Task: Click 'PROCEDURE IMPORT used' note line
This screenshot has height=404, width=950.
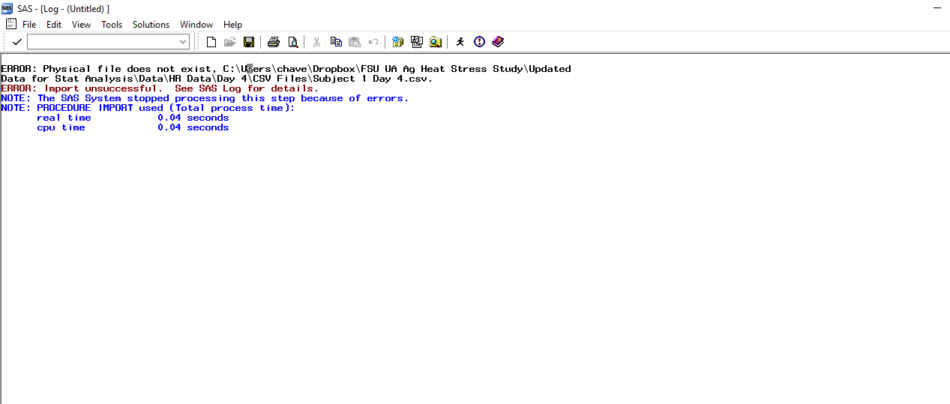Action: point(148,108)
